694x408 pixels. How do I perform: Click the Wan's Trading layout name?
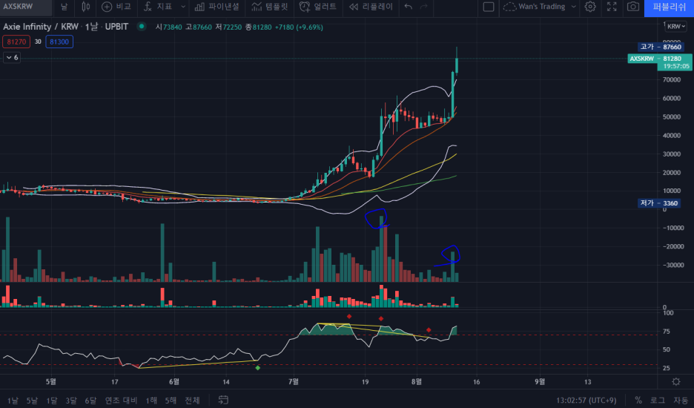pyautogui.click(x=541, y=7)
